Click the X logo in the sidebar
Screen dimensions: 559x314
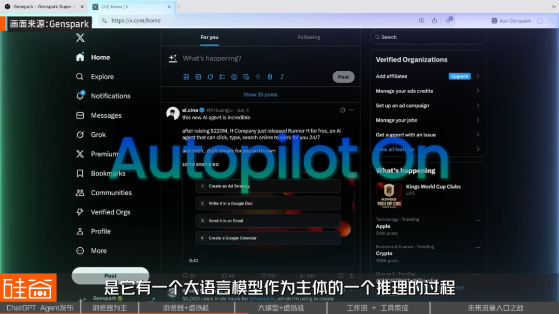(80, 38)
